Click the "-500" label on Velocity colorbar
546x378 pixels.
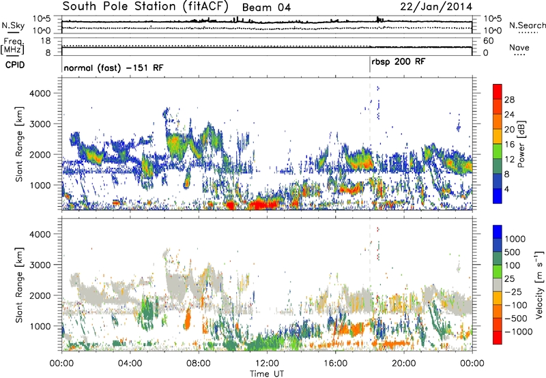pyautogui.click(x=515, y=318)
